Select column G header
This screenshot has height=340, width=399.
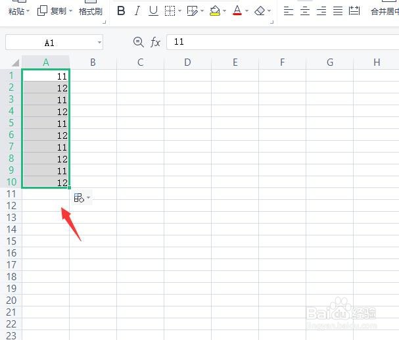[329, 62]
